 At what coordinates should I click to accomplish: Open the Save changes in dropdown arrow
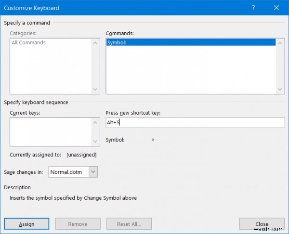93,172
